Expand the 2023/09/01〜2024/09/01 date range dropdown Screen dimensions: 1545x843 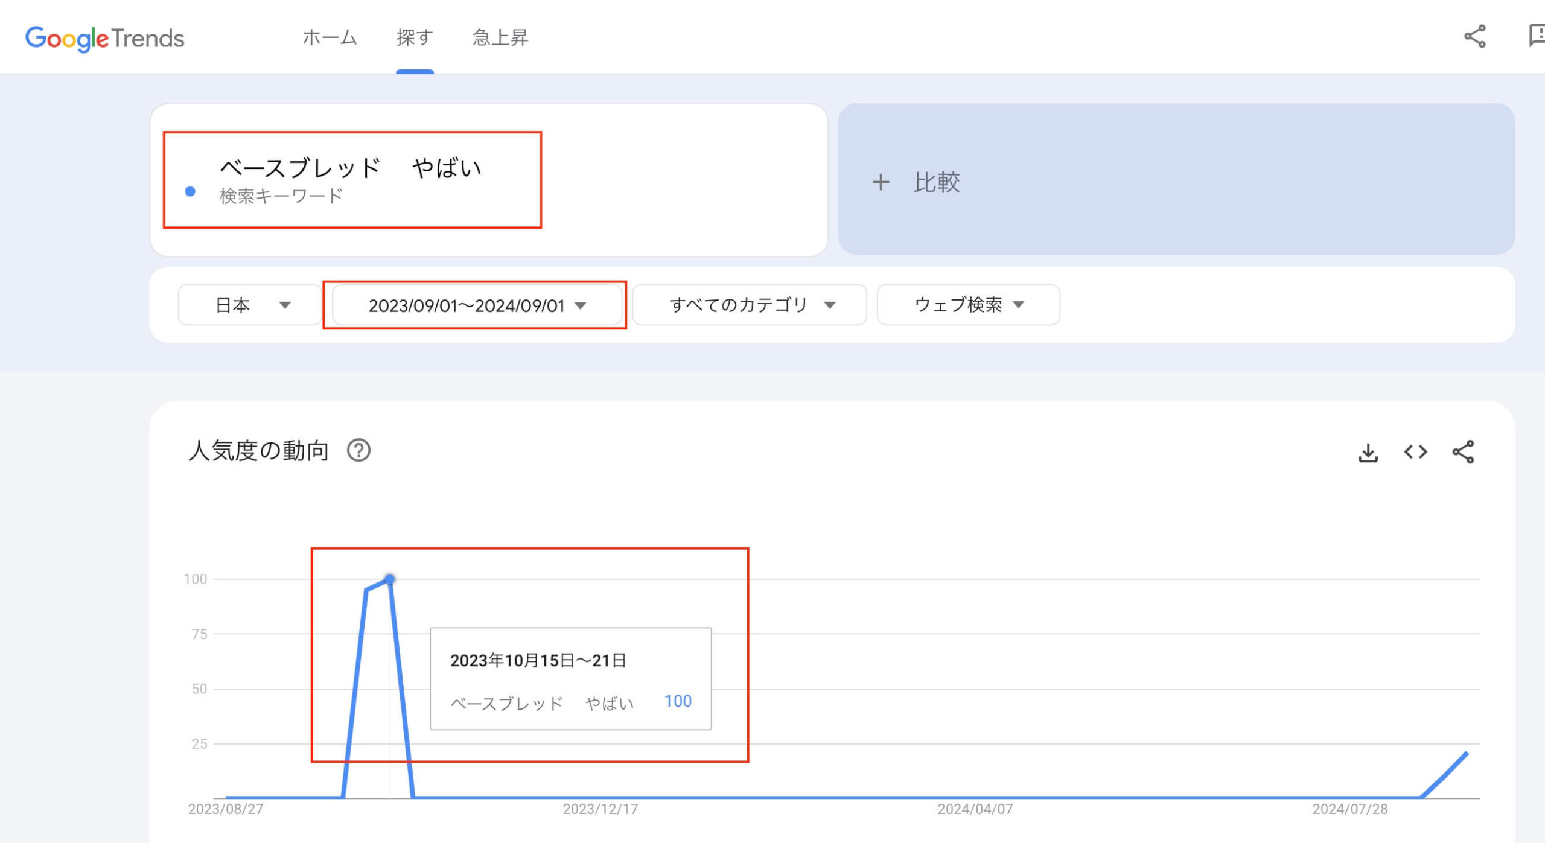pos(477,305)
